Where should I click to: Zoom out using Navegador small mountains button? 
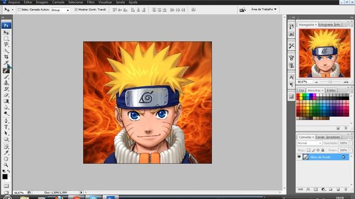(316, 82)
